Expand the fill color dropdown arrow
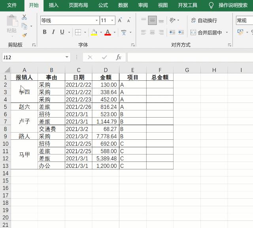This screenshot has width=253, height=228. point(101,32)
